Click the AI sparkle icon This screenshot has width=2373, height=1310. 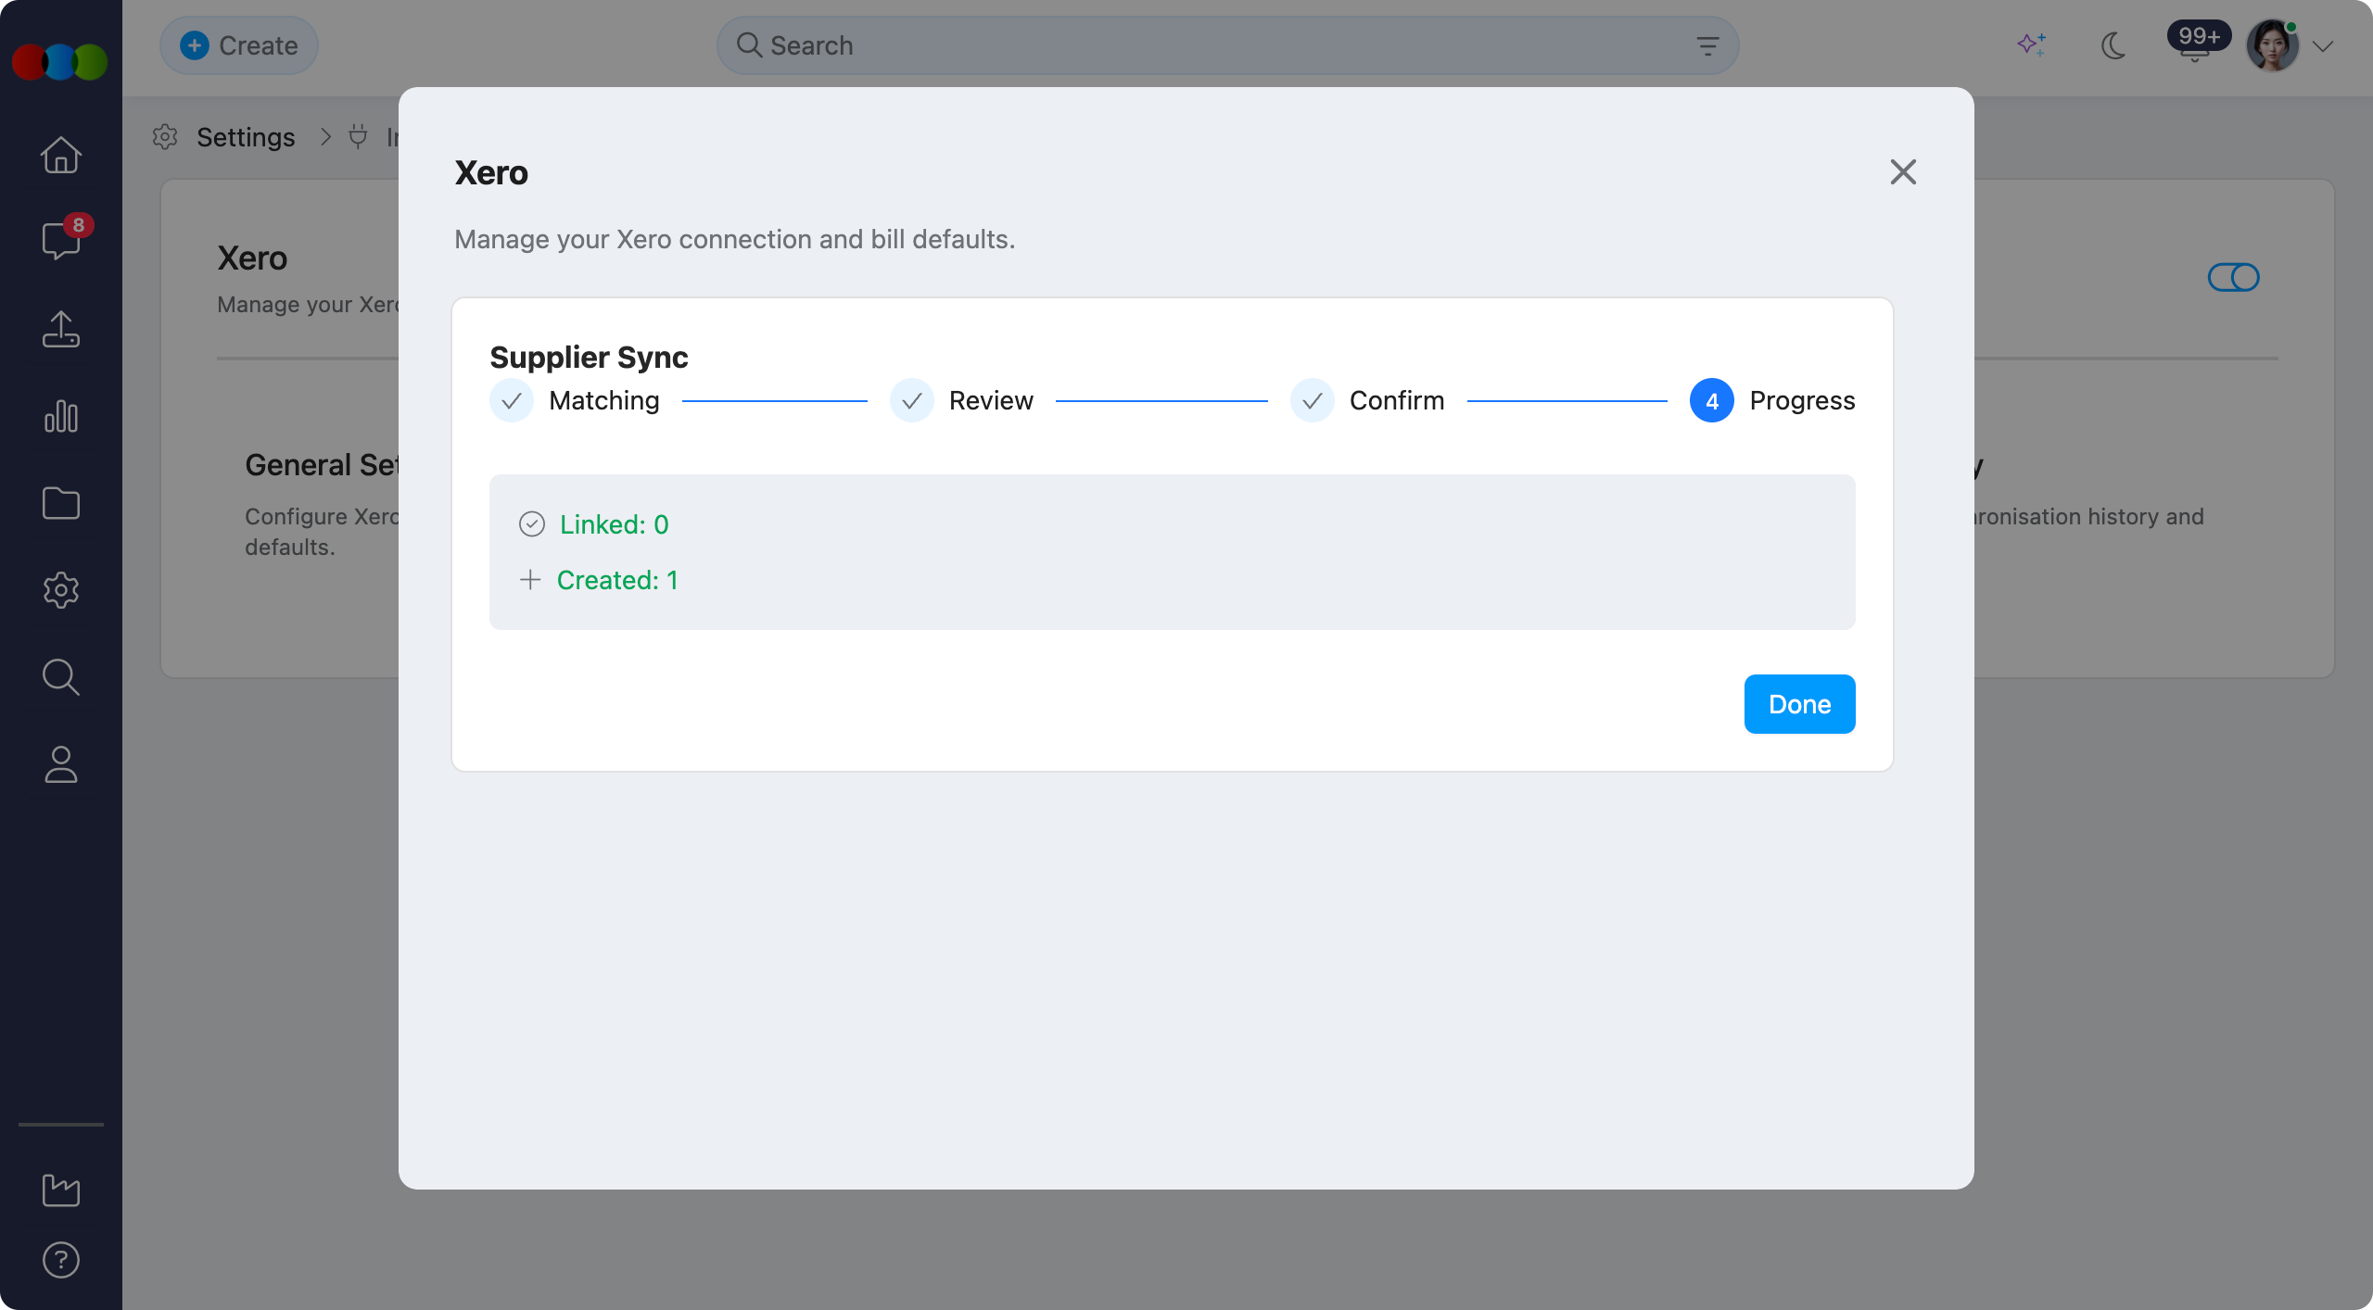pyautogui.click(x=2031, y=44)
